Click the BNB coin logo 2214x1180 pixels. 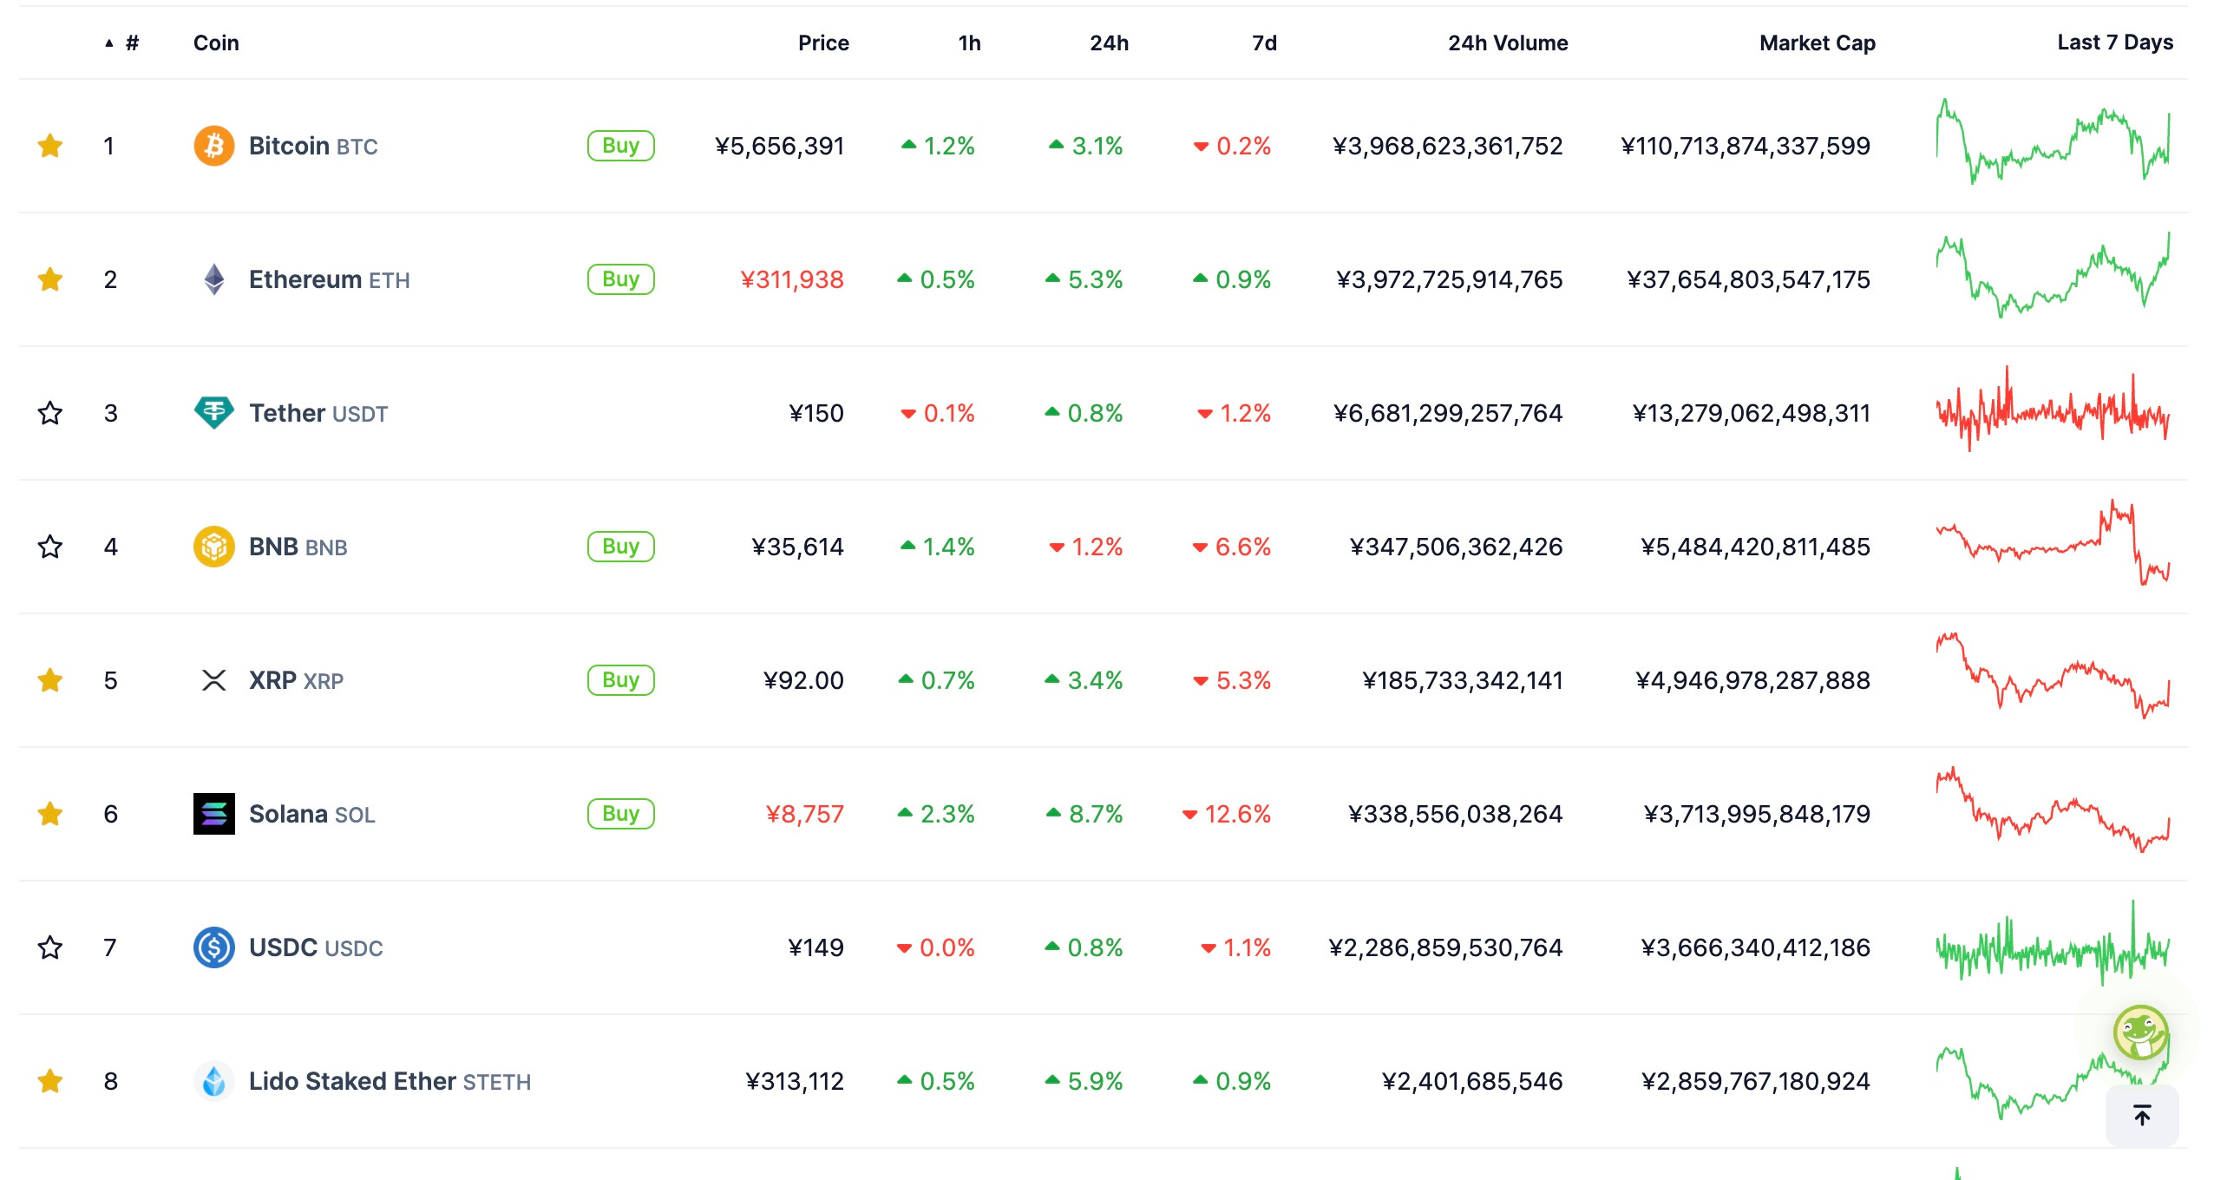tap(213, 547)
